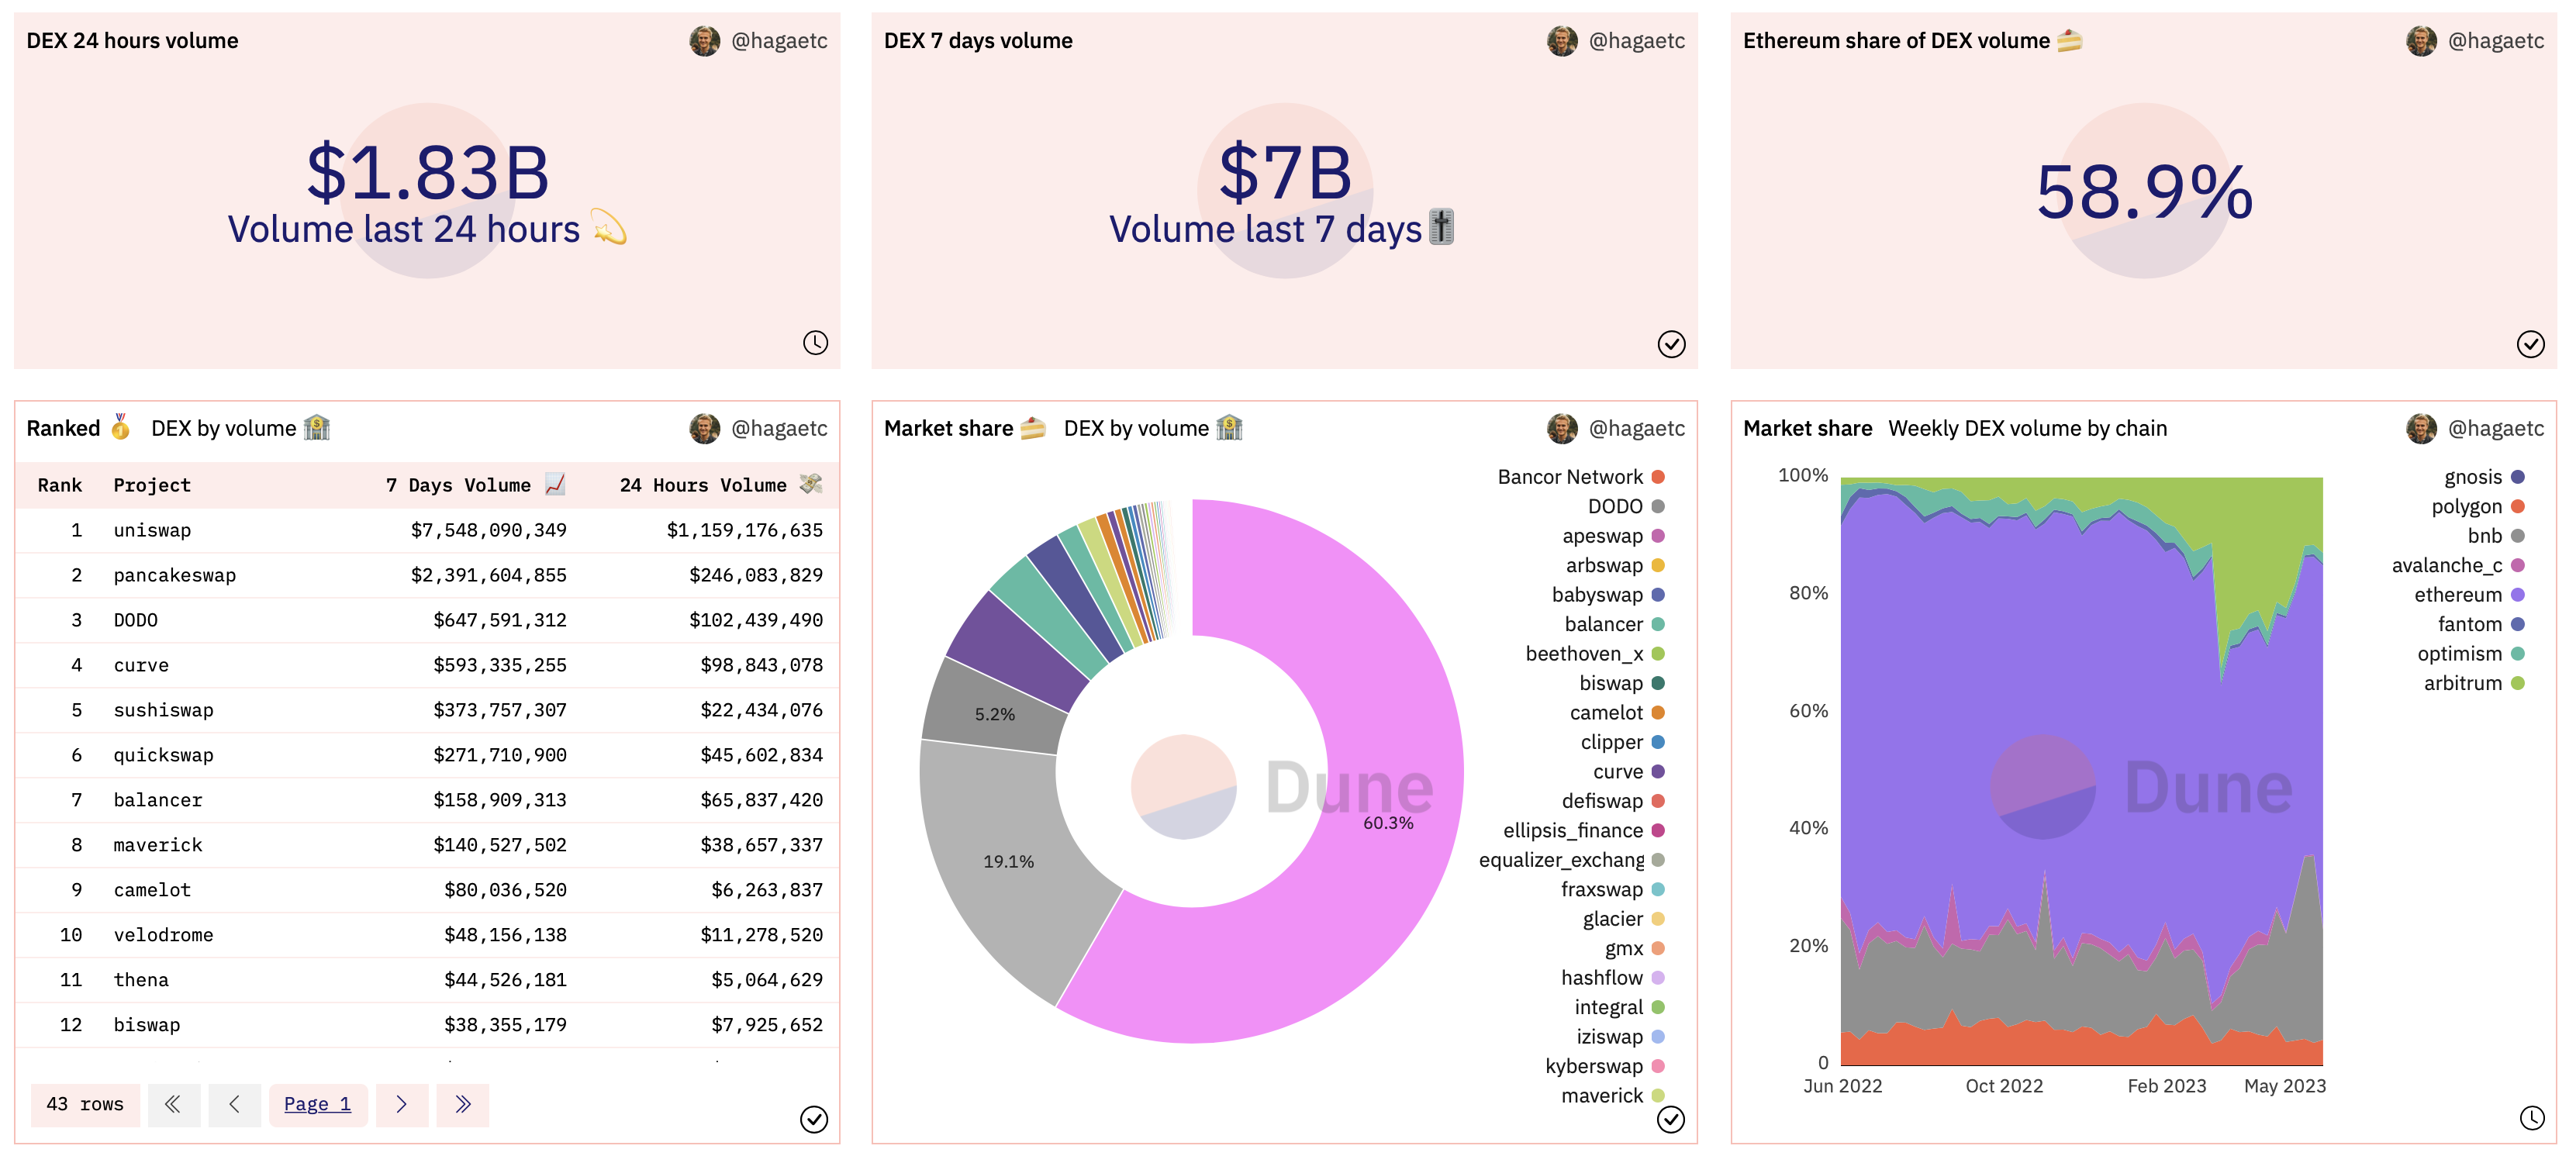The image size is (2576, 1163).
Task: Open the Page 1 link
Action: coord(317,1104)
